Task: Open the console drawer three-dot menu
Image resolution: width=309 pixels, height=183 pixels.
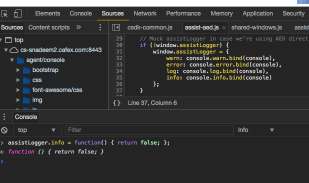Action: pyautogui.click(x=4, y=117)
